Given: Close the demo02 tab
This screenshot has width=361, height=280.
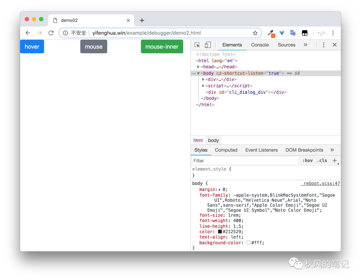Looking at the screenshot, I should click(128, 20).
